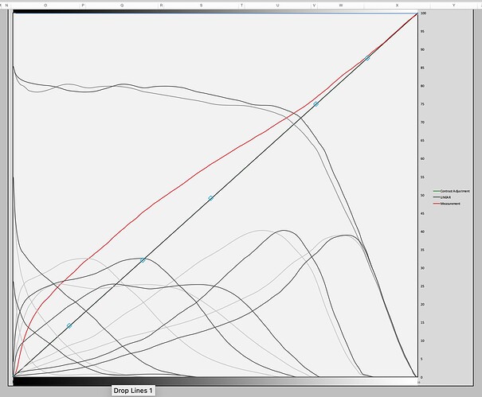Select column R header

point(161,5)
